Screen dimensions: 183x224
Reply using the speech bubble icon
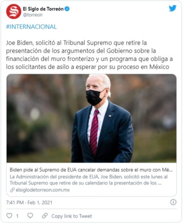coord(30,216)
